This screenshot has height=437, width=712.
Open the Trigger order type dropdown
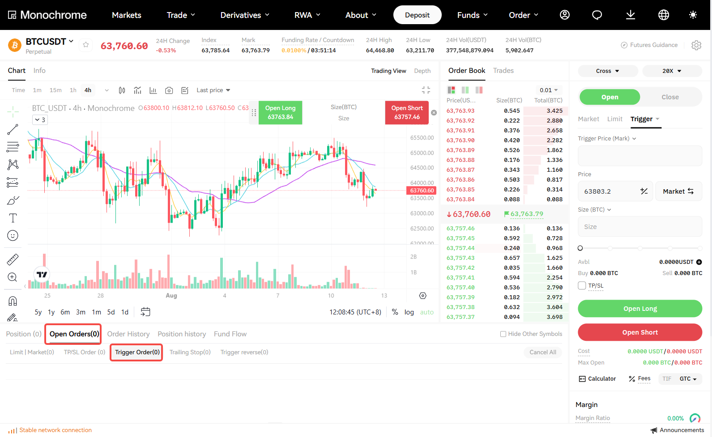645,119
